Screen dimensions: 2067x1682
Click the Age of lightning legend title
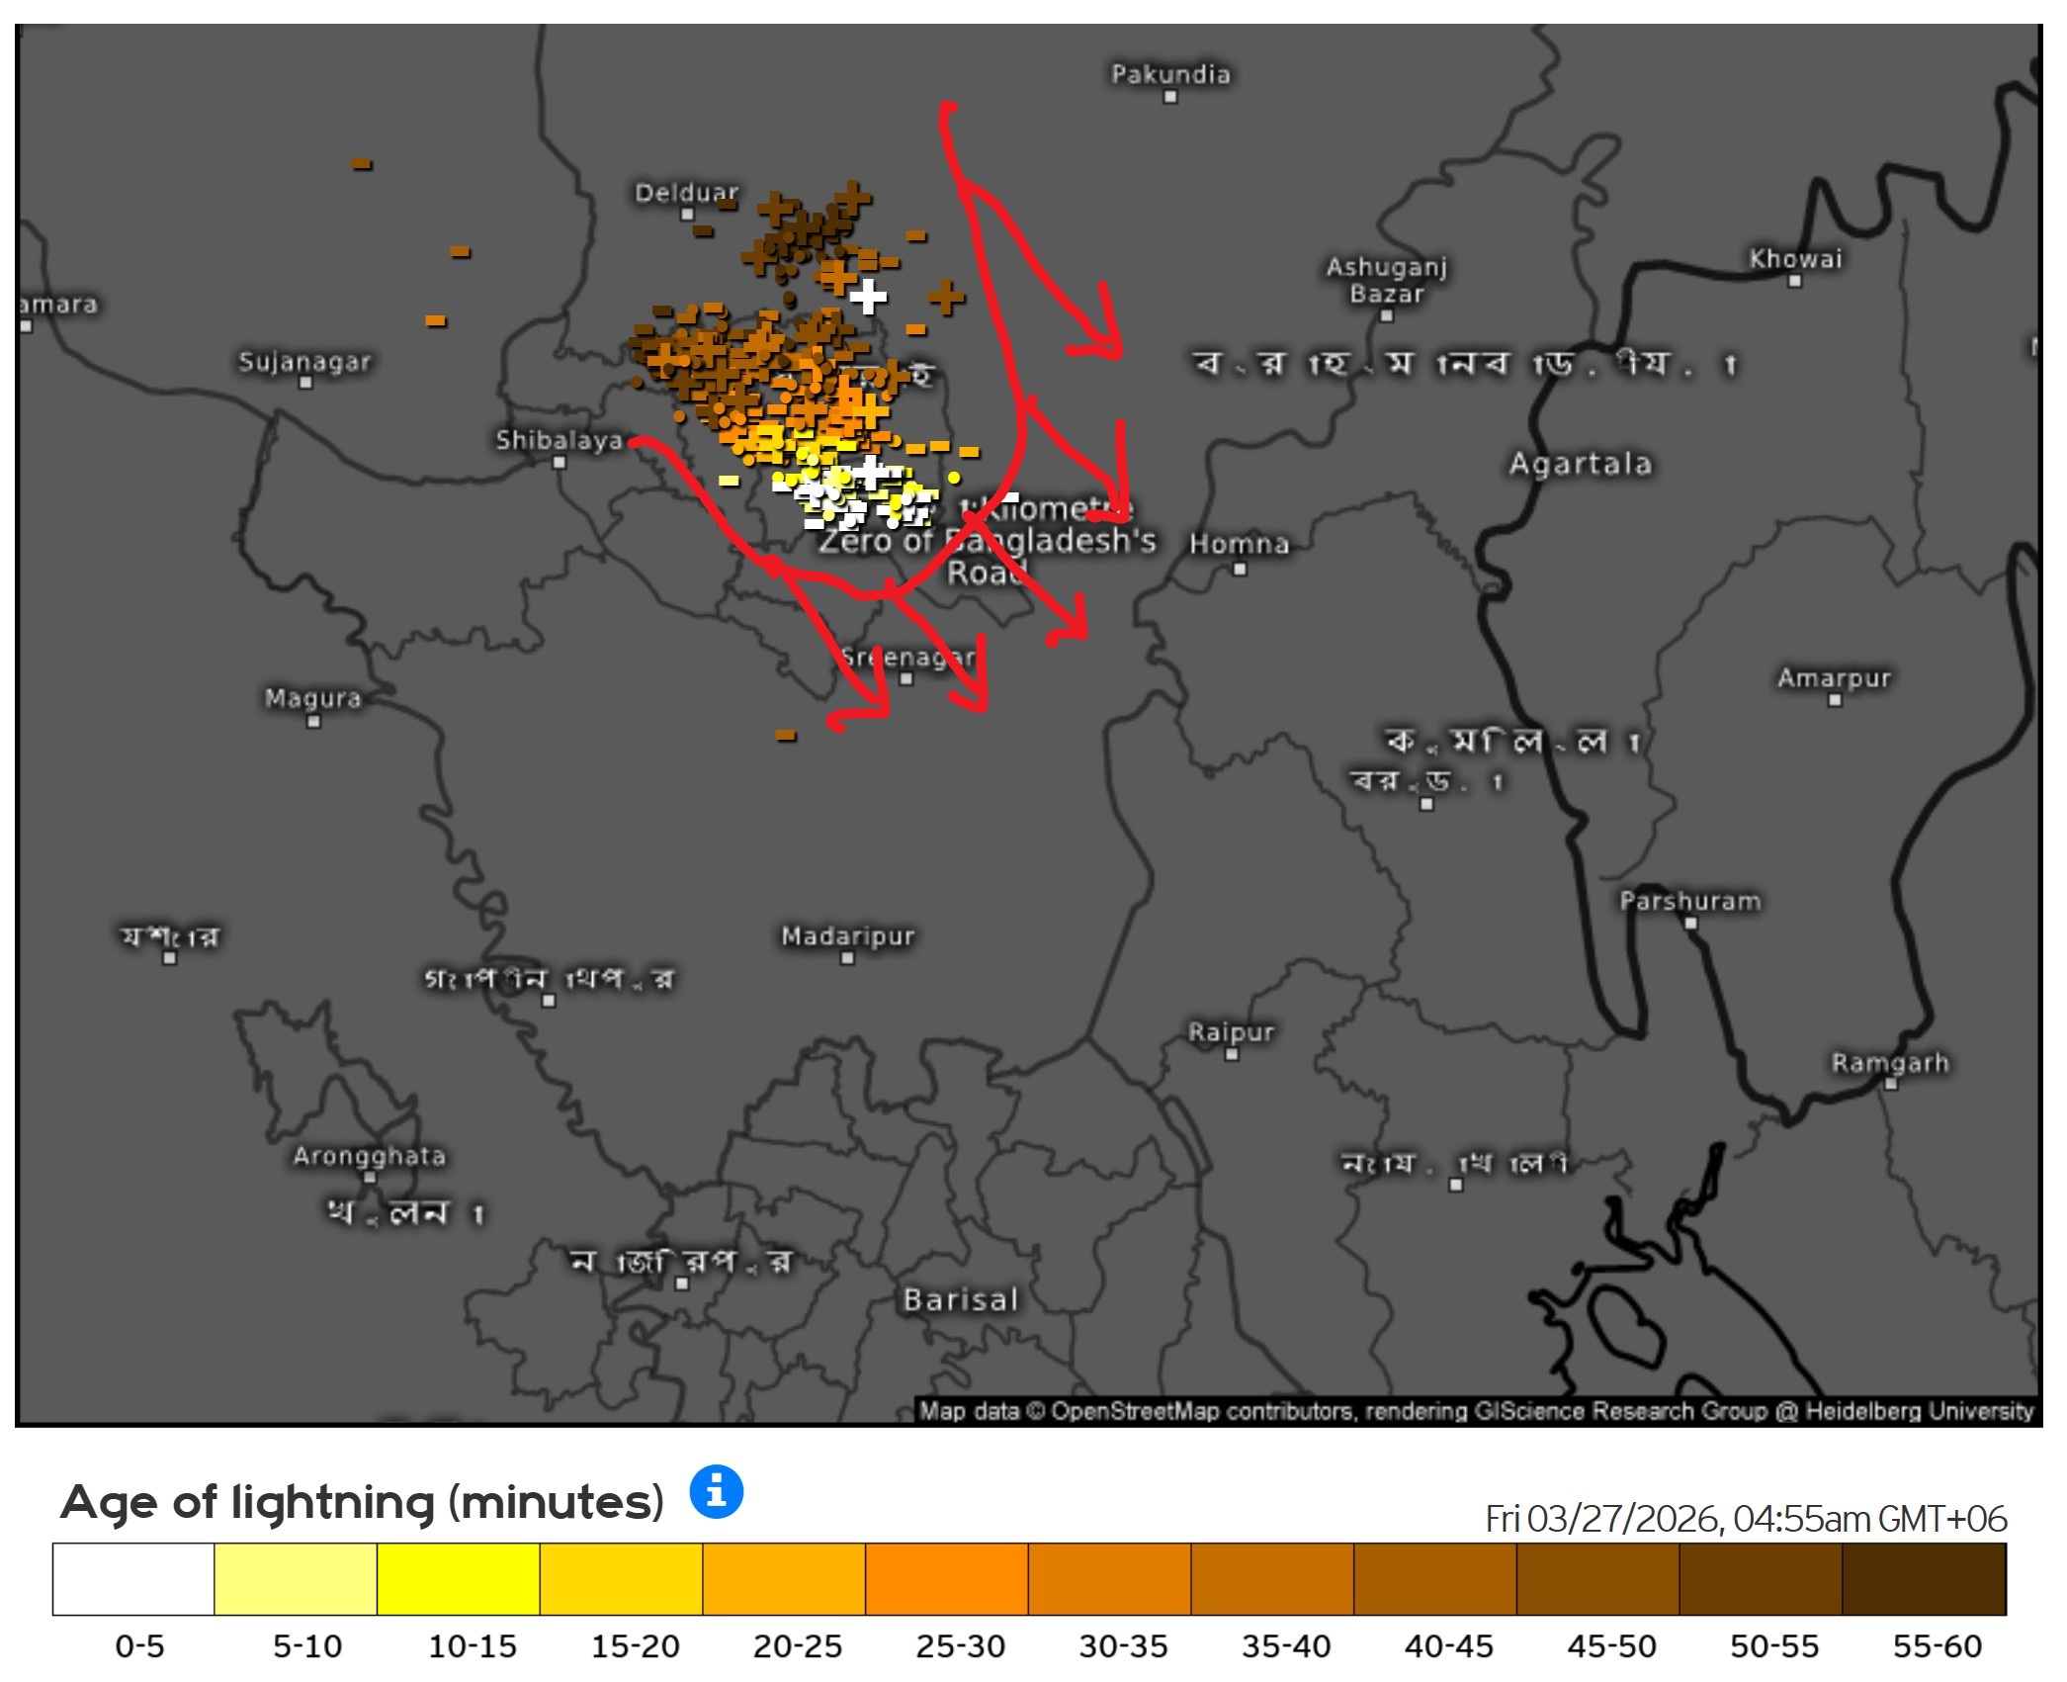point(362,1502)
